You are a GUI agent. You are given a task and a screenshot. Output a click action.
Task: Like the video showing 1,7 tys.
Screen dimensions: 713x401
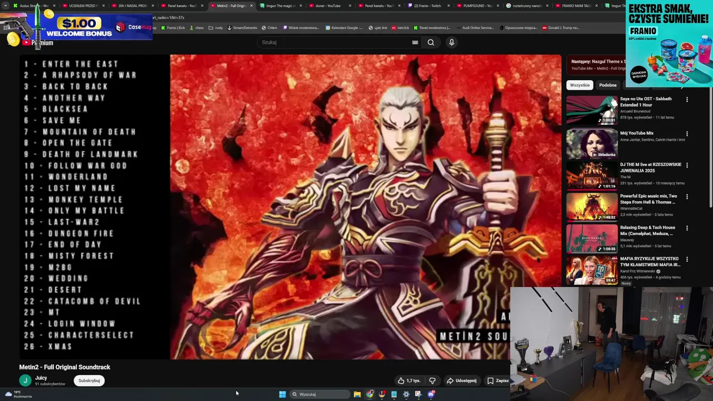point(409,381)
